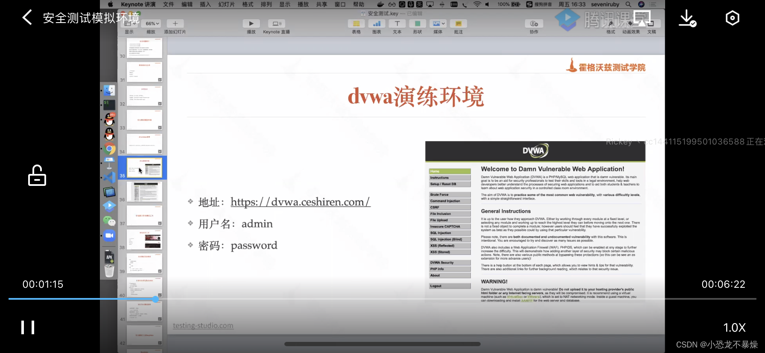Image resolution: width=765 pixels, height=353 pixels.
Task: Open the Trash in the Dock
Action: 109,271
